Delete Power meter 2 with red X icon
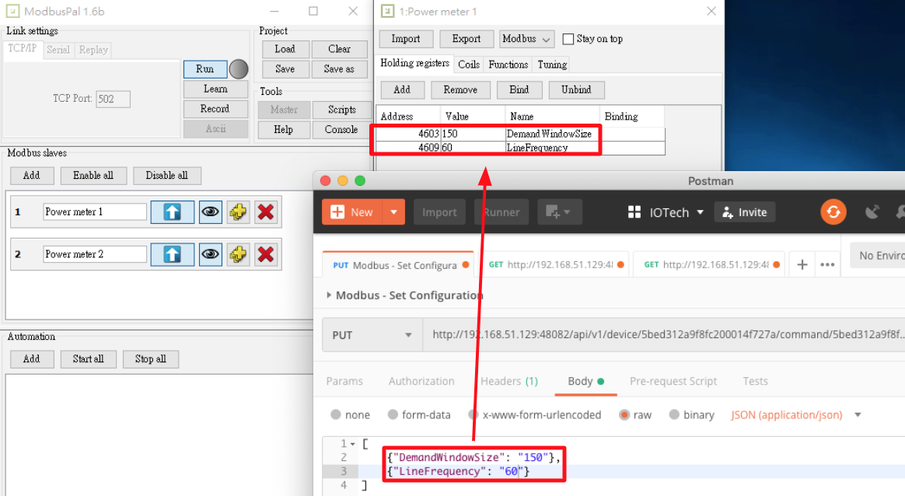This screenshot has width=905, height=496. click(266, 254)
